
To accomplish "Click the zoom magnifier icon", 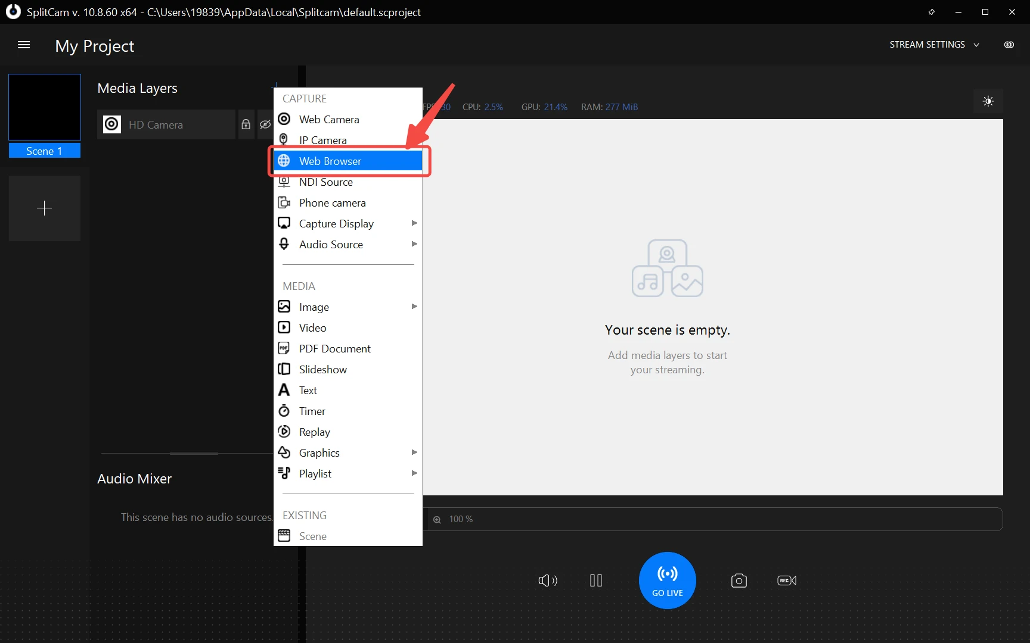I will 437,519.
